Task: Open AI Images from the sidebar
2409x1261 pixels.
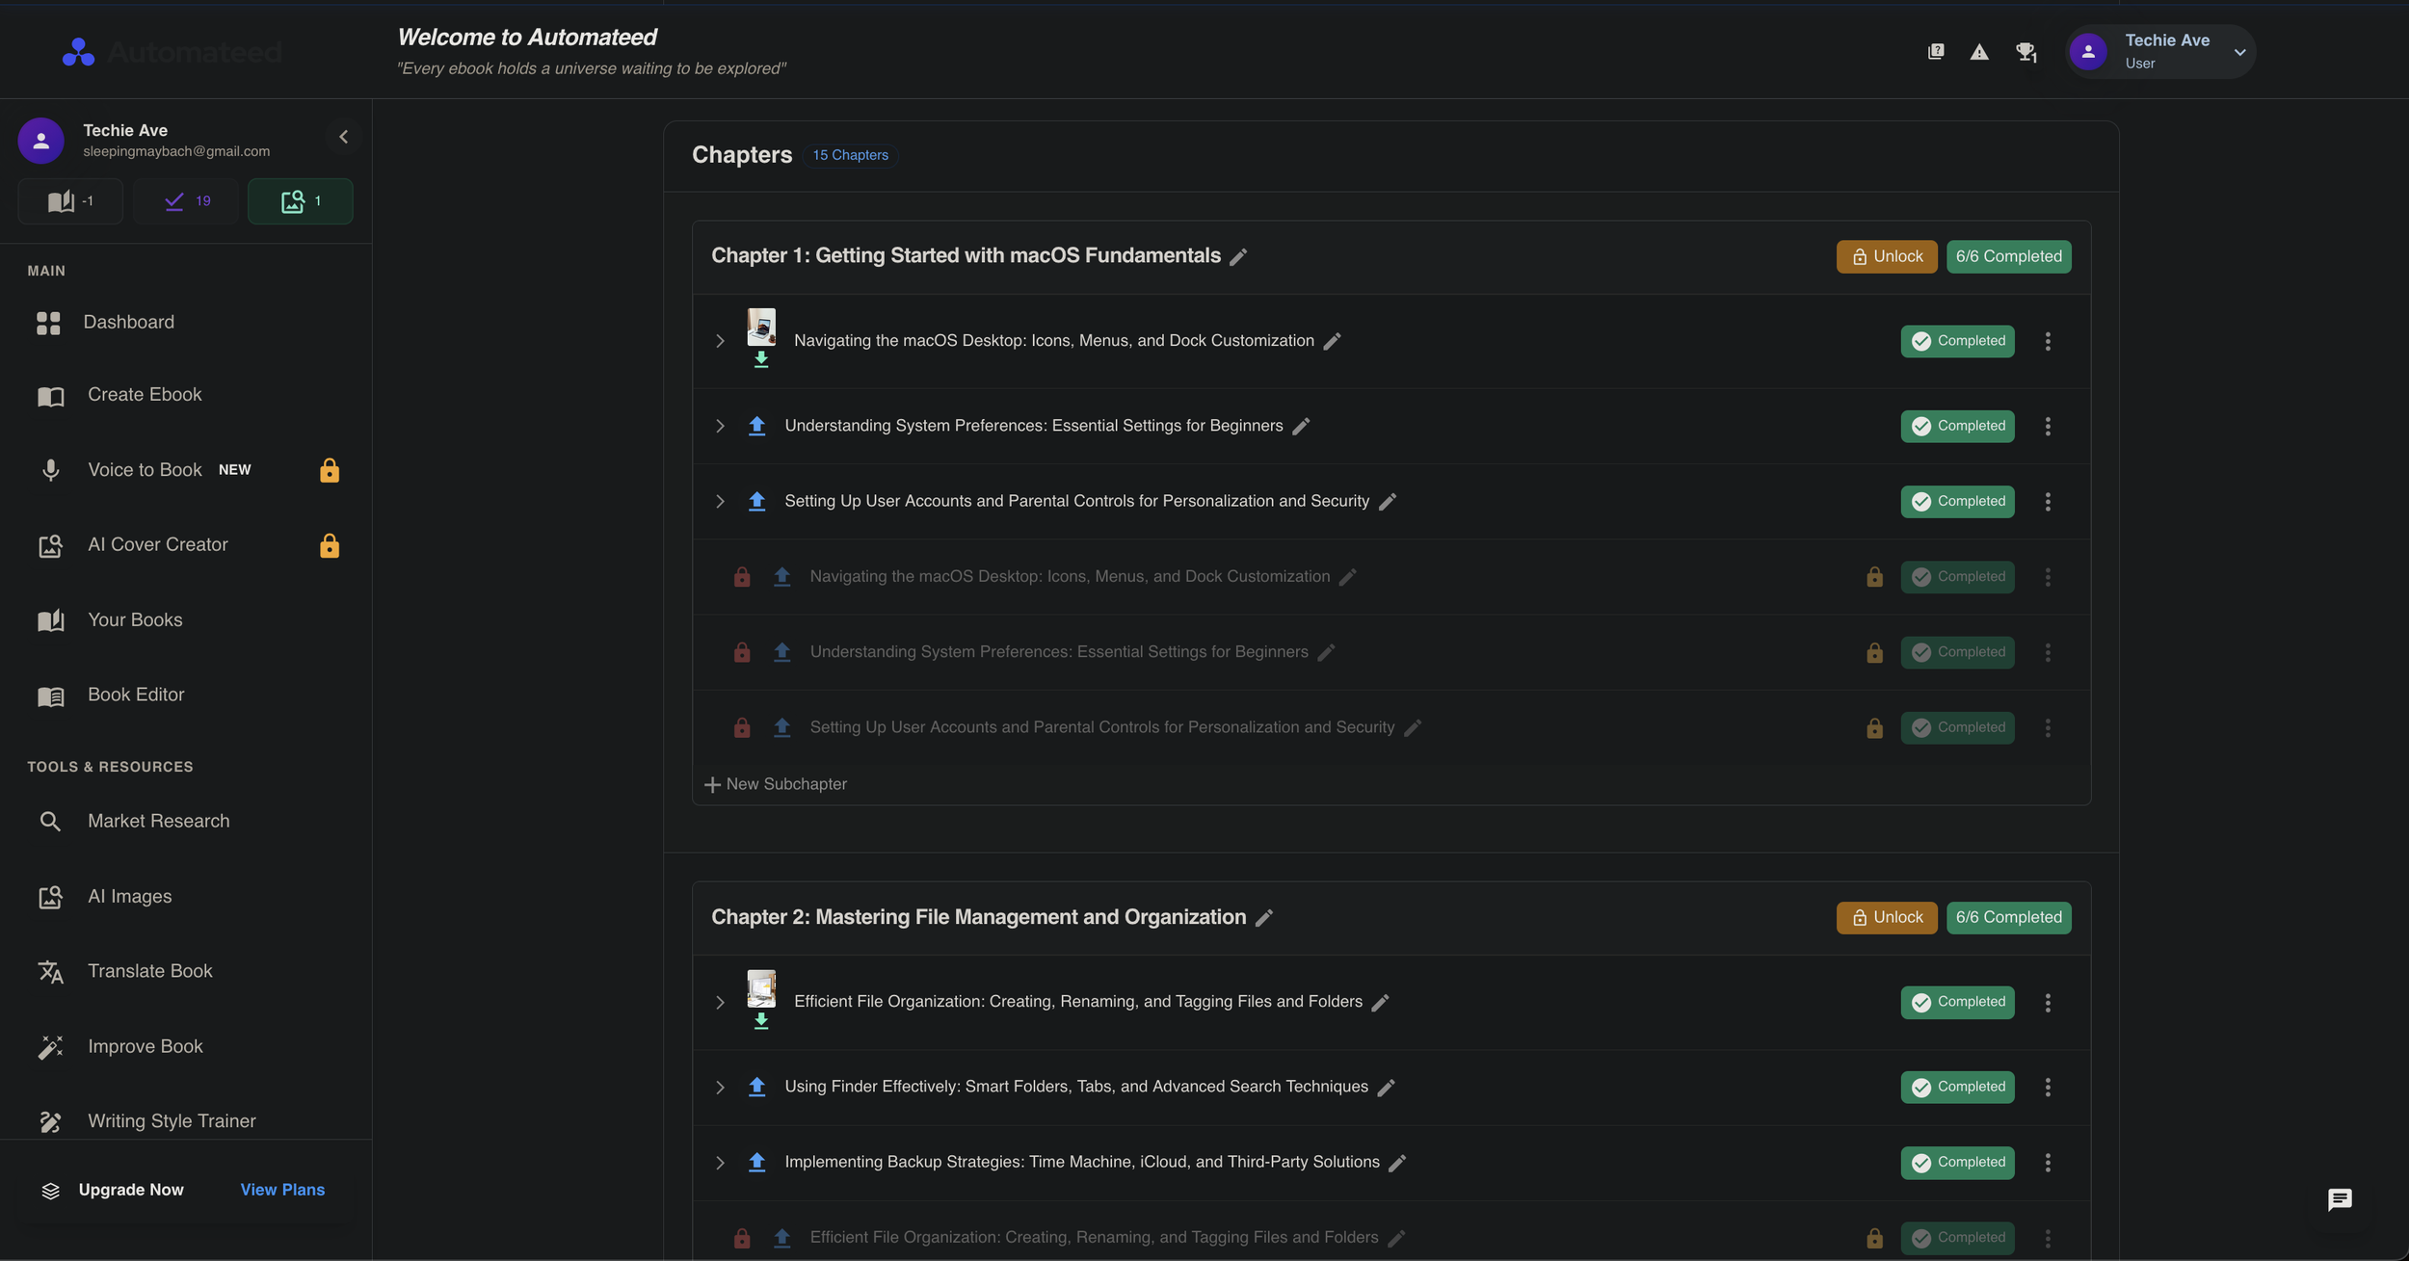Action: (130, 896)
